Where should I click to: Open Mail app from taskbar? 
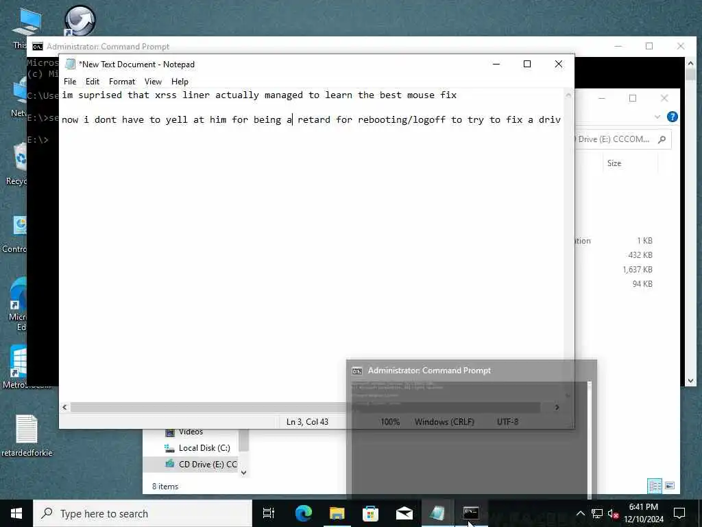[404, 513]
